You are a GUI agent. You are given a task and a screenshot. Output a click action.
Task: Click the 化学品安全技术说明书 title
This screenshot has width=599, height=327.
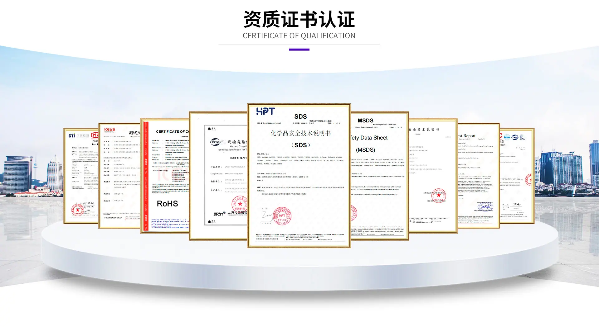(300, 133)
